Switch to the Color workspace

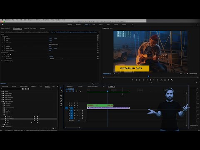tap(94, 25)
